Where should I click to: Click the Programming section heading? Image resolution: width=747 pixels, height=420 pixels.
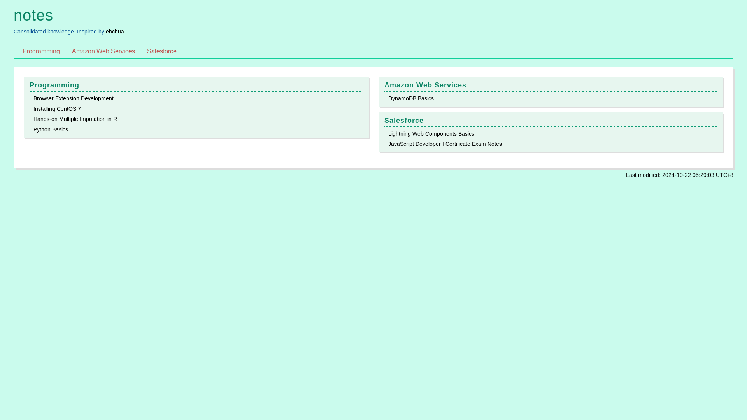(54, 85)
